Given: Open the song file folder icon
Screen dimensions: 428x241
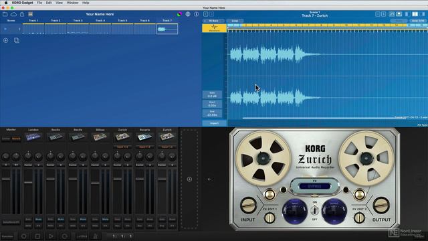Looking at the screenshot, I should pyautogui.click(x=5, y=14).
